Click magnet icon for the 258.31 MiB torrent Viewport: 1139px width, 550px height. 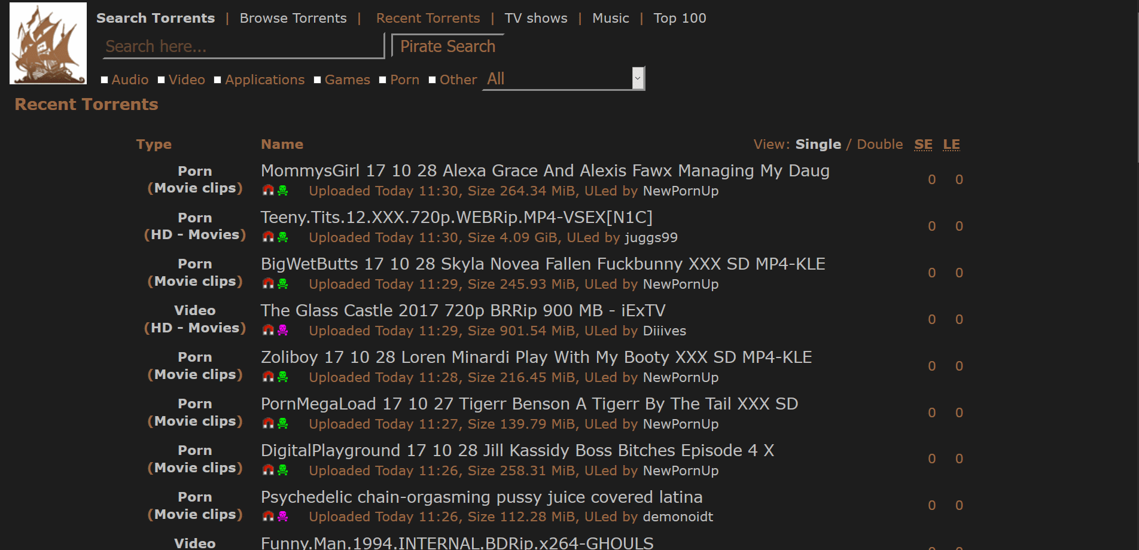click(x=268, y=470)
